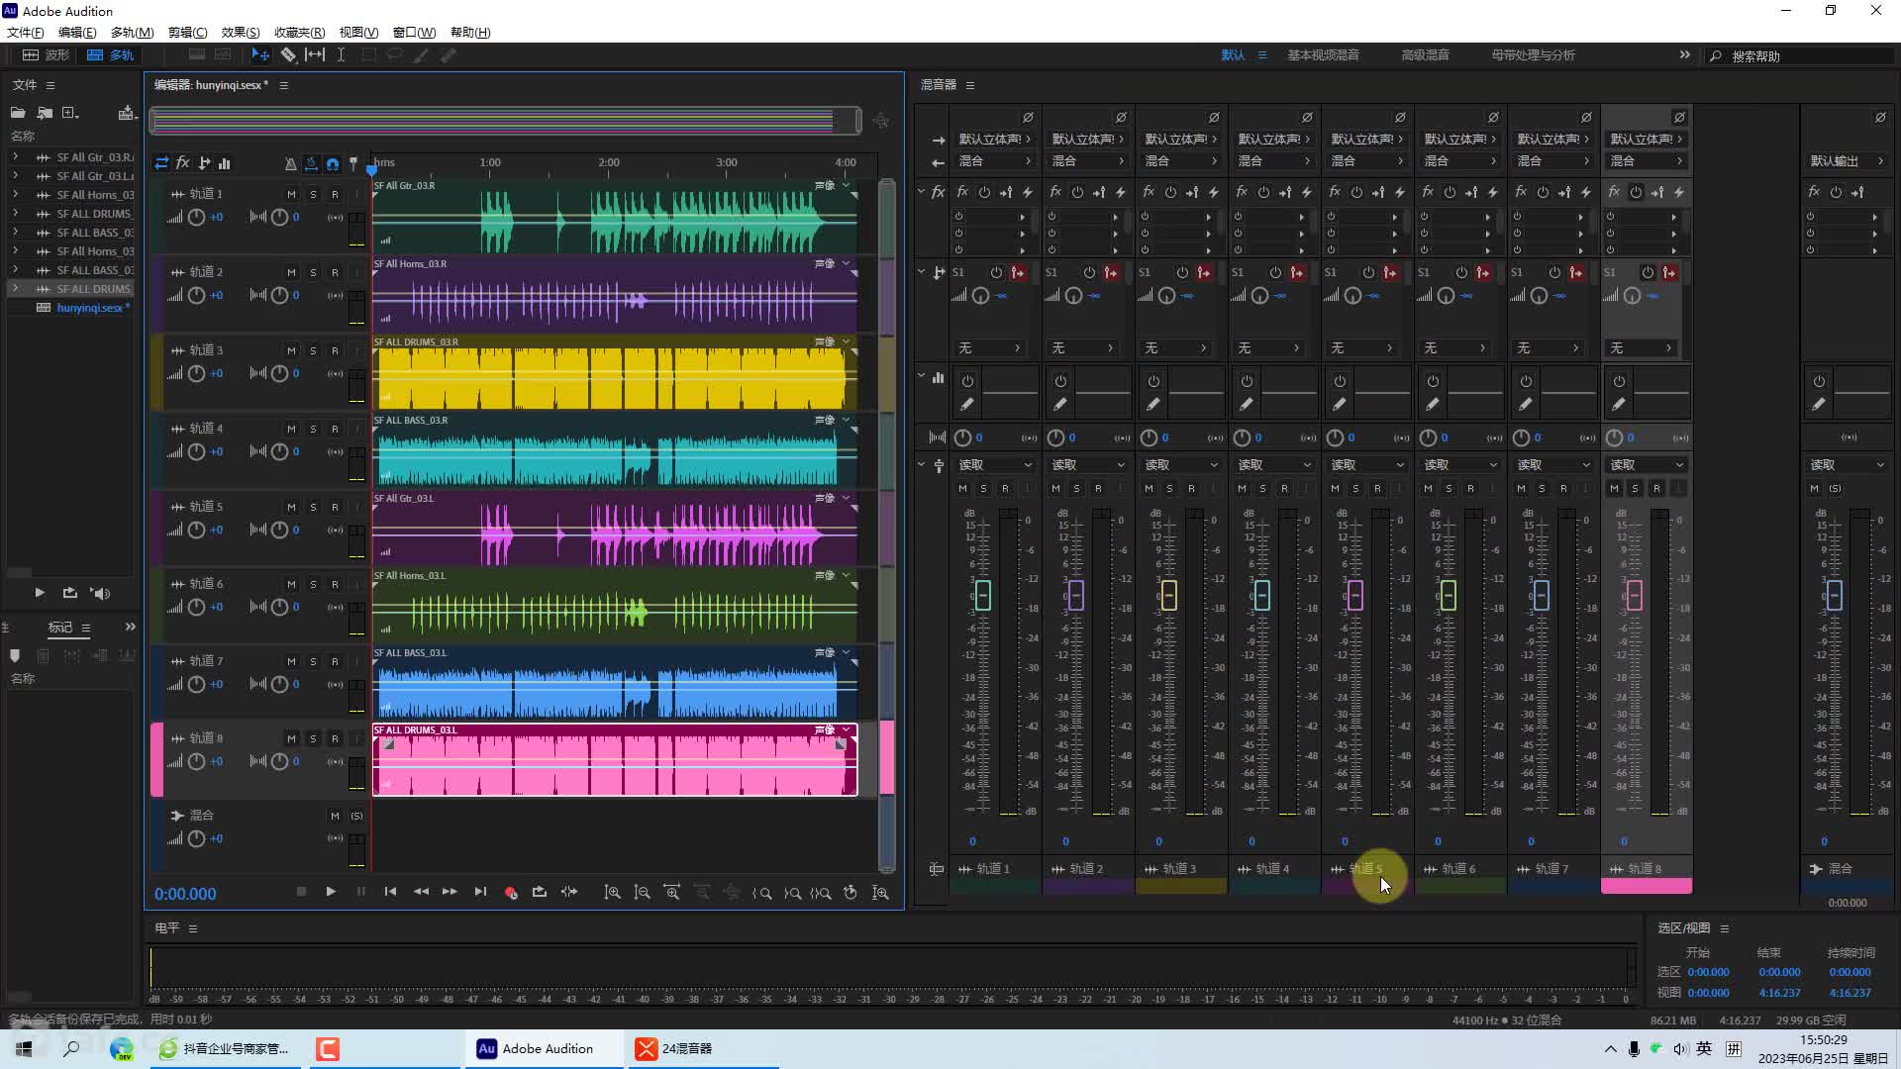
Task: Show EQ view icon in editor toolbar
Action: [225, 163]
